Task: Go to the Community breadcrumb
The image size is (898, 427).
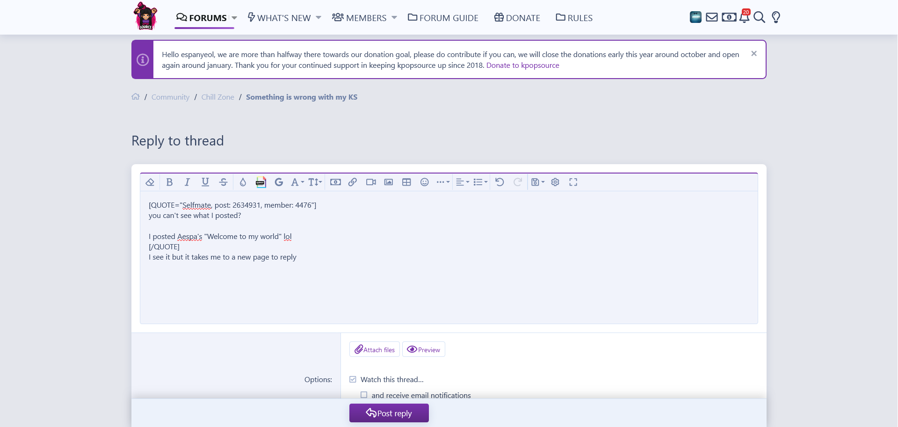Action: (170, 97)
